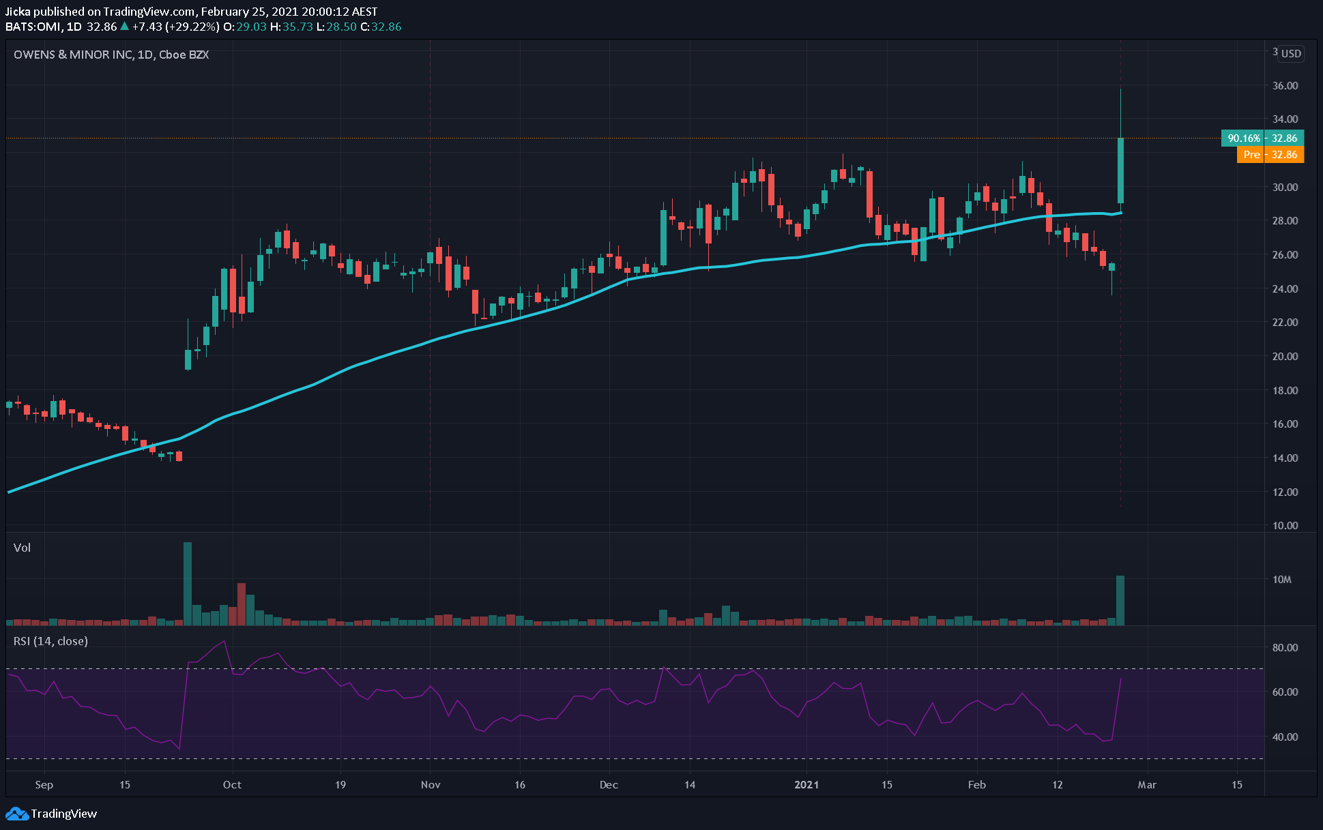Image resolution: width=1323 pixels, height=830 pixels.
Task: Click the 34.00 price axis label
Action: click(1285, 119)
